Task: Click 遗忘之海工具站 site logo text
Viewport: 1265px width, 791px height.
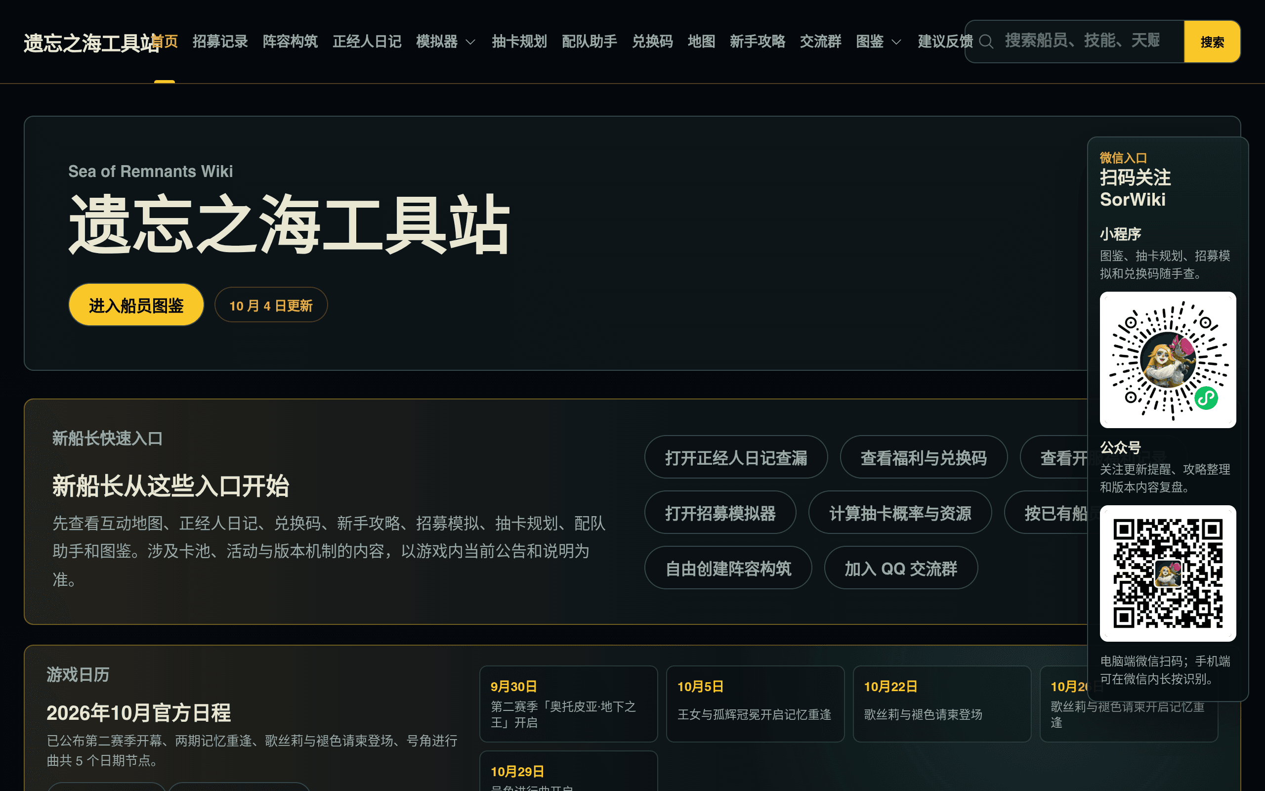Action: pyautogui.click(x=91, y=43)
